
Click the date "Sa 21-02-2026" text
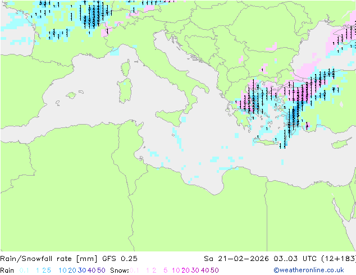pos(236,259)
